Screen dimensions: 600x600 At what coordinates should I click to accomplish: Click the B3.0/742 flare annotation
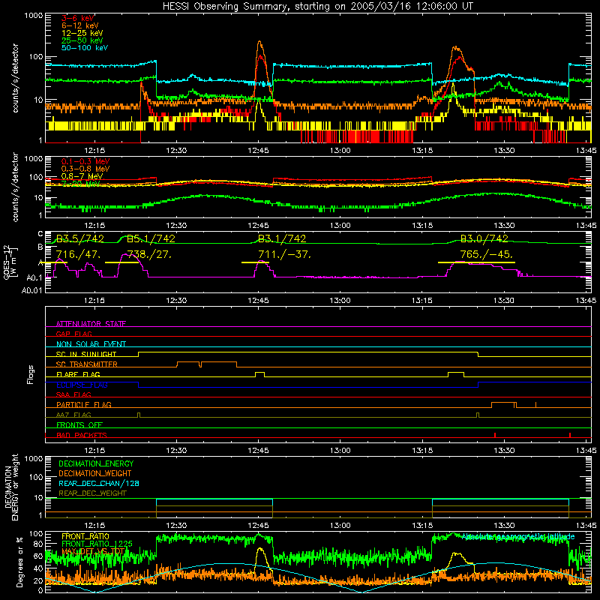[484, 238]
